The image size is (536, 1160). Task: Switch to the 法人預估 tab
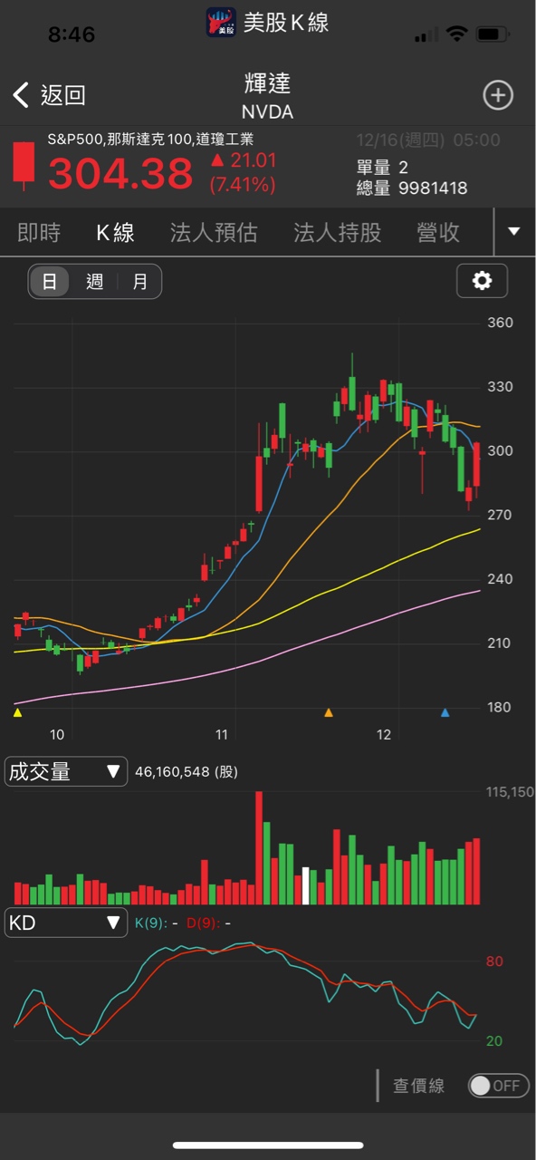click(214, 233)
